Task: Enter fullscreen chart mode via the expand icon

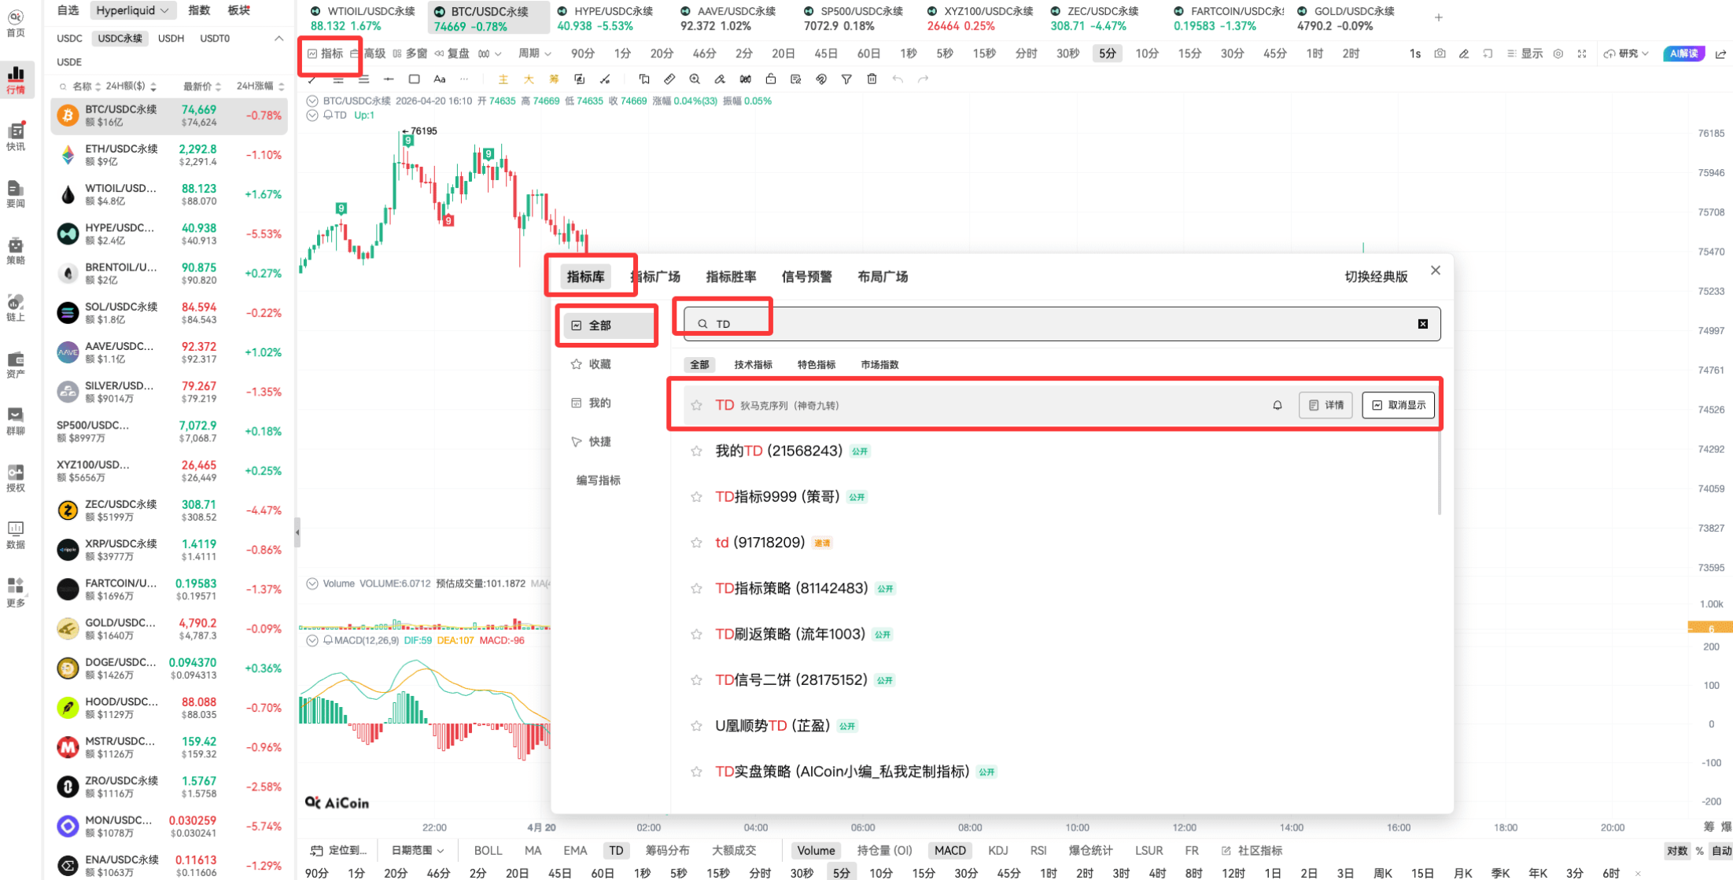Action: (x=1583, y=53)
